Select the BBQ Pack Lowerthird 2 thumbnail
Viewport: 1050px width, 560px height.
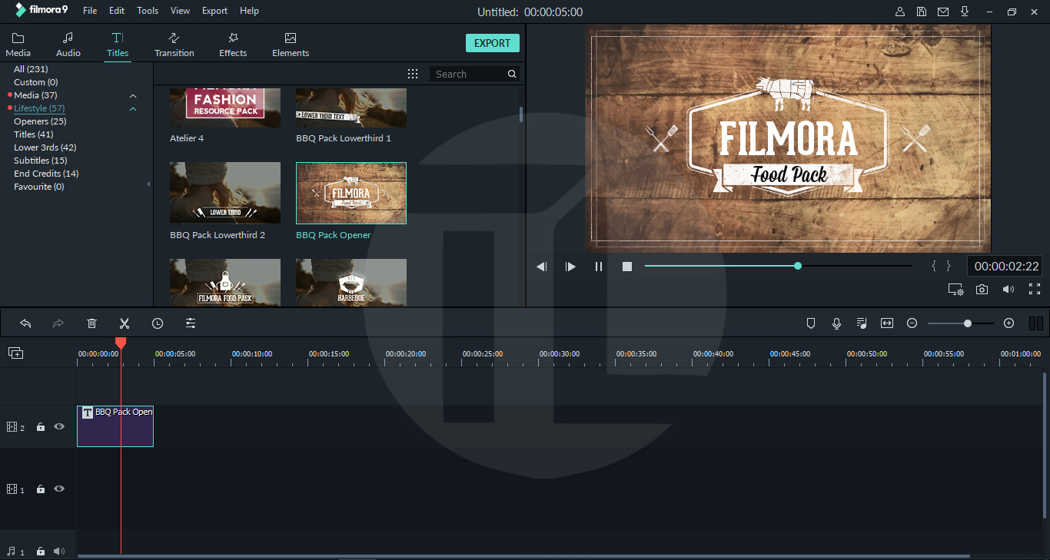(x=225, y=193)
